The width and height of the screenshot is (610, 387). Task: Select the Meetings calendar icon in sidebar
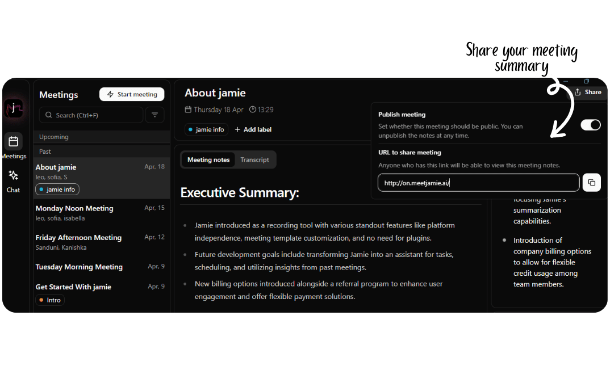[x=13, y=142]
